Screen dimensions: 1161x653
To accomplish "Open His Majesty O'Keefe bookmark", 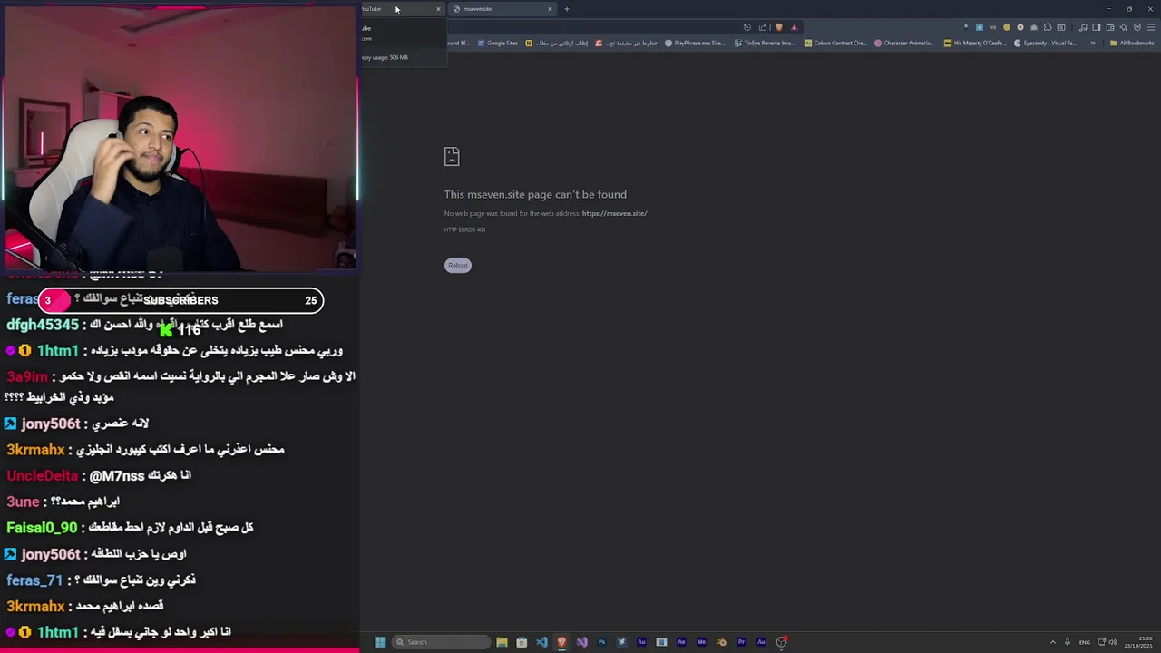I will [x=975, y=43].
